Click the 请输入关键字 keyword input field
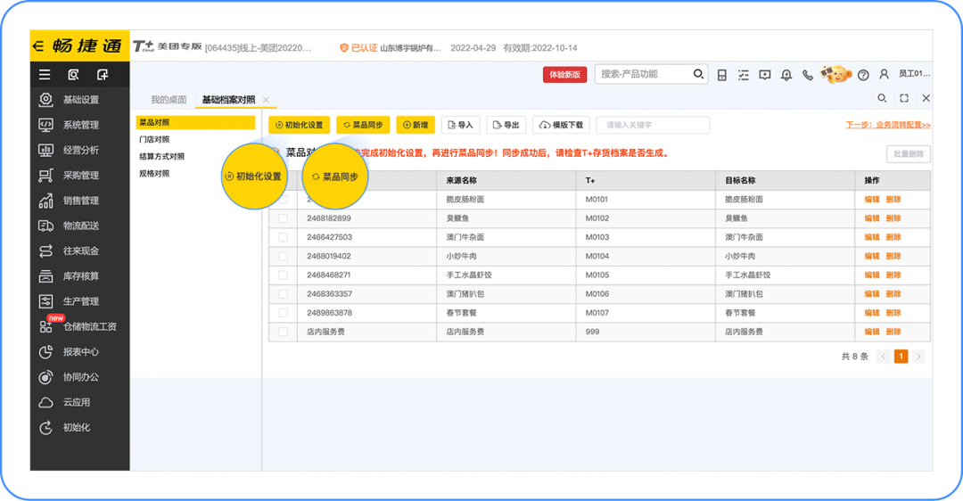This screenshot has width=963, height=501. (652, 126)
